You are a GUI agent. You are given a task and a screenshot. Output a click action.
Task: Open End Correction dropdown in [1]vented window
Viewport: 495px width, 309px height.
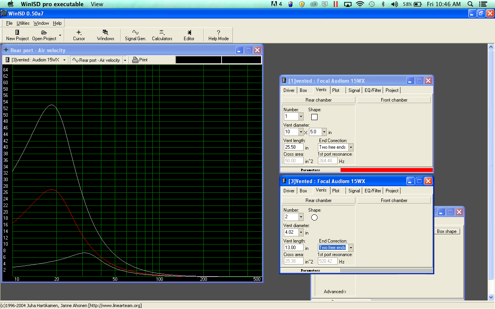[351, 147]
